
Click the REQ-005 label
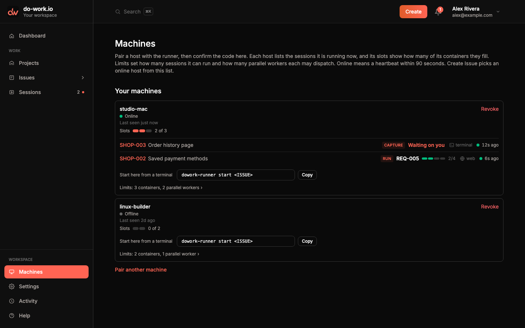[408, 159]
